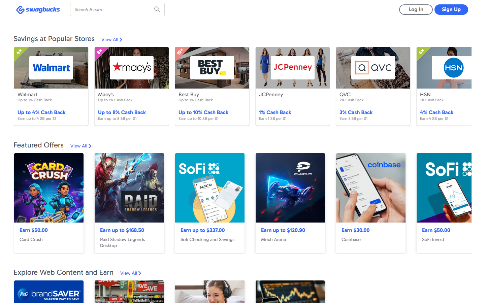The width and height of the screenshot is (485, 303).
Task: Open the Walmart logo tile
Action: (x=51, y=68)
